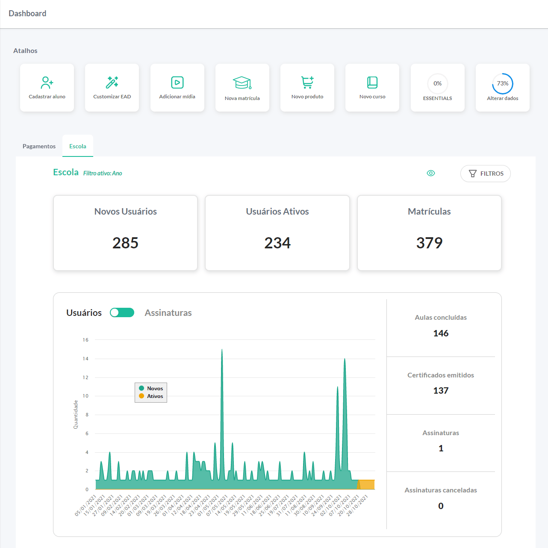Click the Alterar dados progress circle icon
The height and width of the screenshot is (548, 548).
(x=502, y=84)
